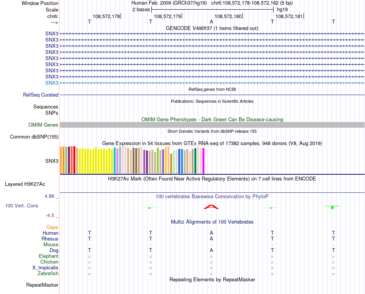Screen dimensions: 365x294
Task: Click the Mouse species label
Action: tap(51, 245)
